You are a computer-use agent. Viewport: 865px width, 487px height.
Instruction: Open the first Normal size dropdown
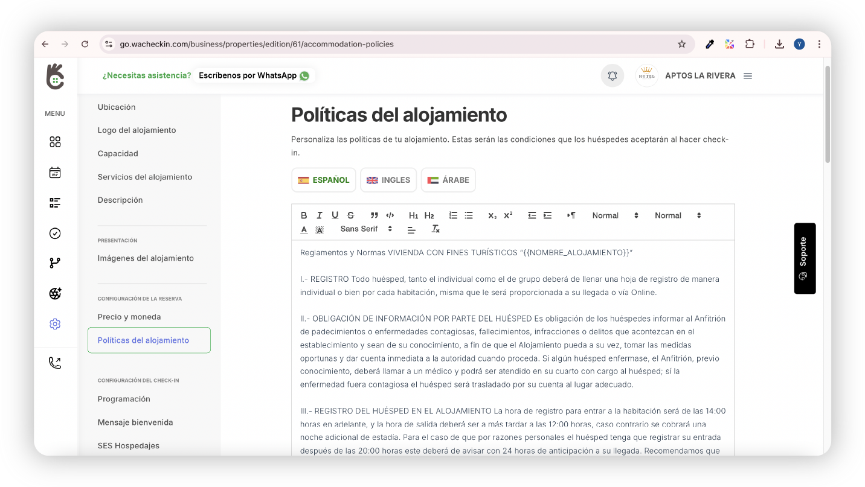[615, 215]
